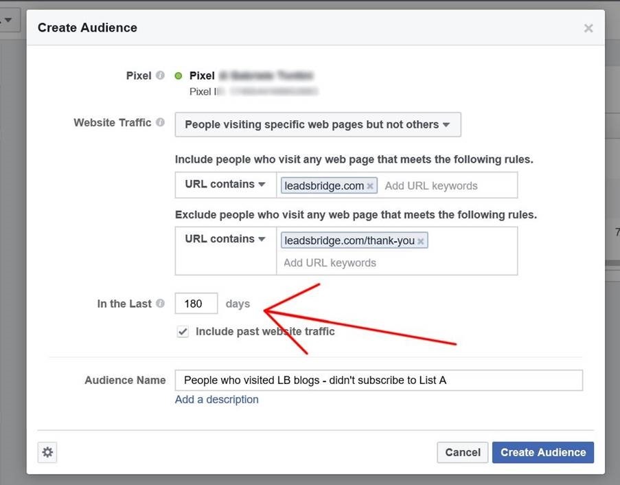This screenshot has height=485, width=620.
Task: Click the Audience Name text field
Action: coord(378,380)
